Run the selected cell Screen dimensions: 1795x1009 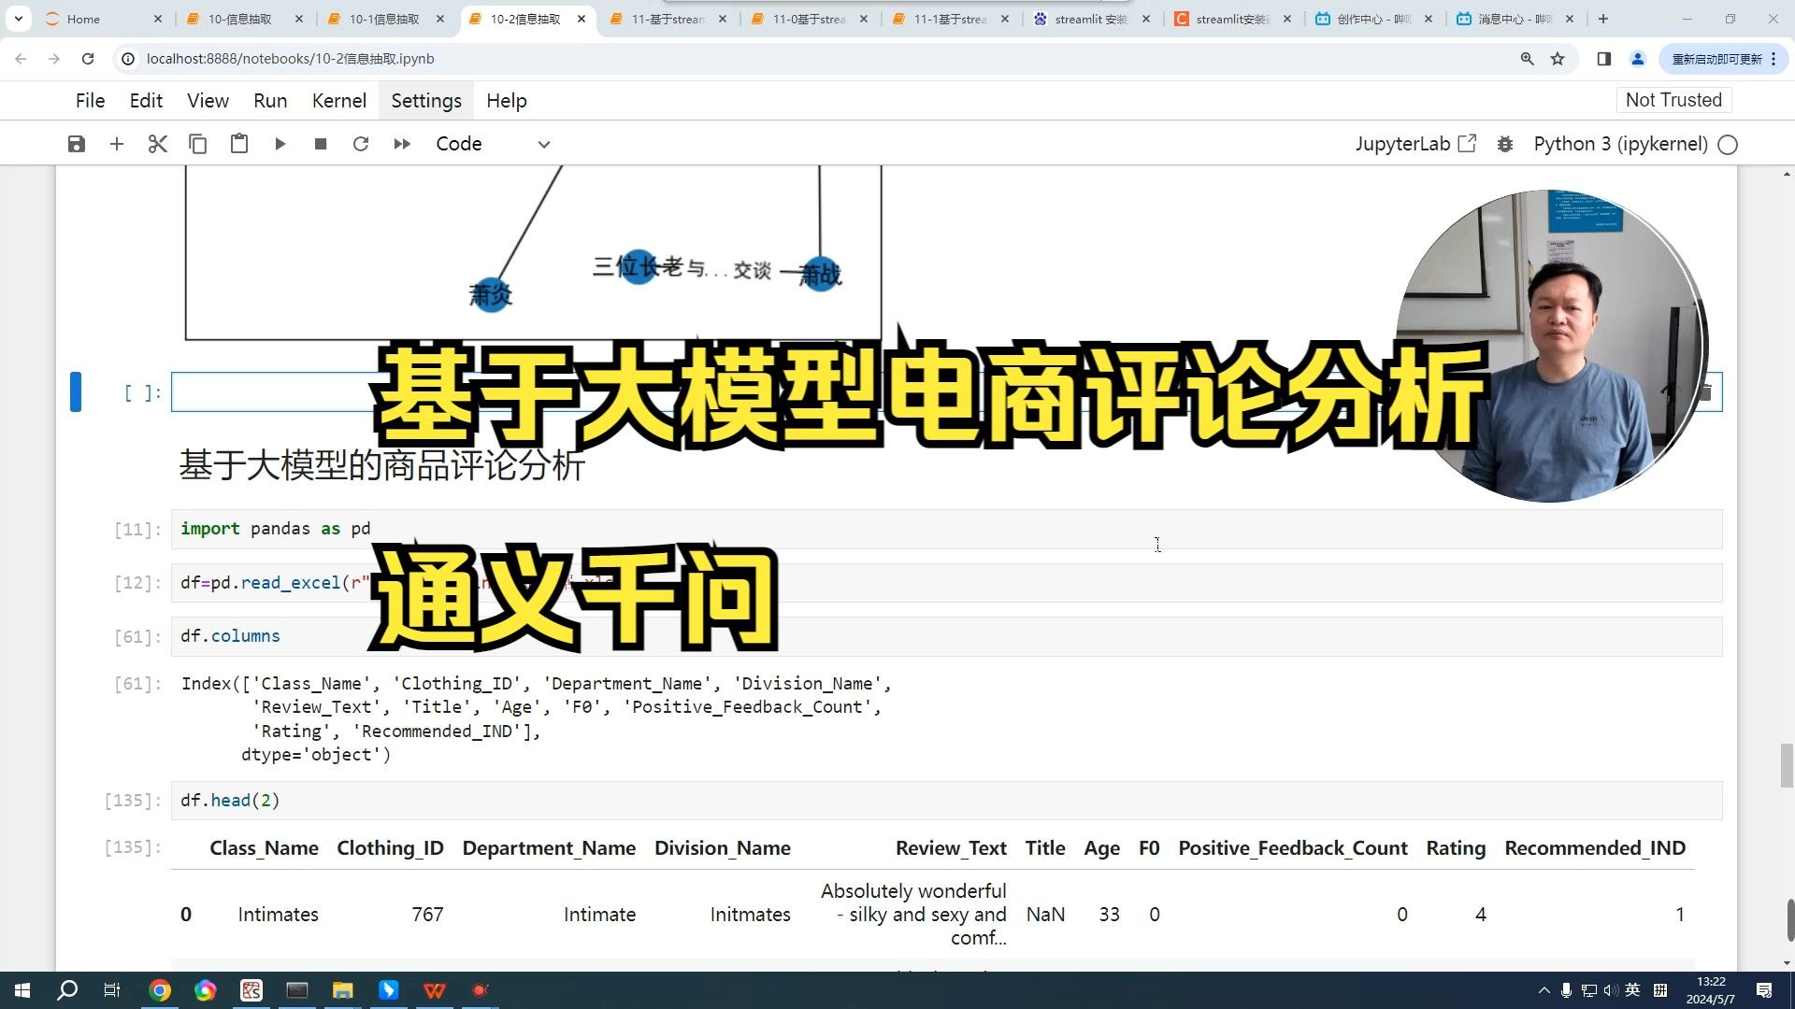280,144
